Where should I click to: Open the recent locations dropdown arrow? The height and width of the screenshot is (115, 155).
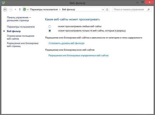16,10
